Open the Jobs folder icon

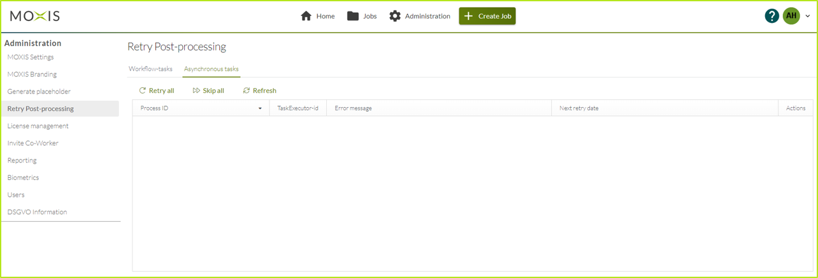pos(353,16)
